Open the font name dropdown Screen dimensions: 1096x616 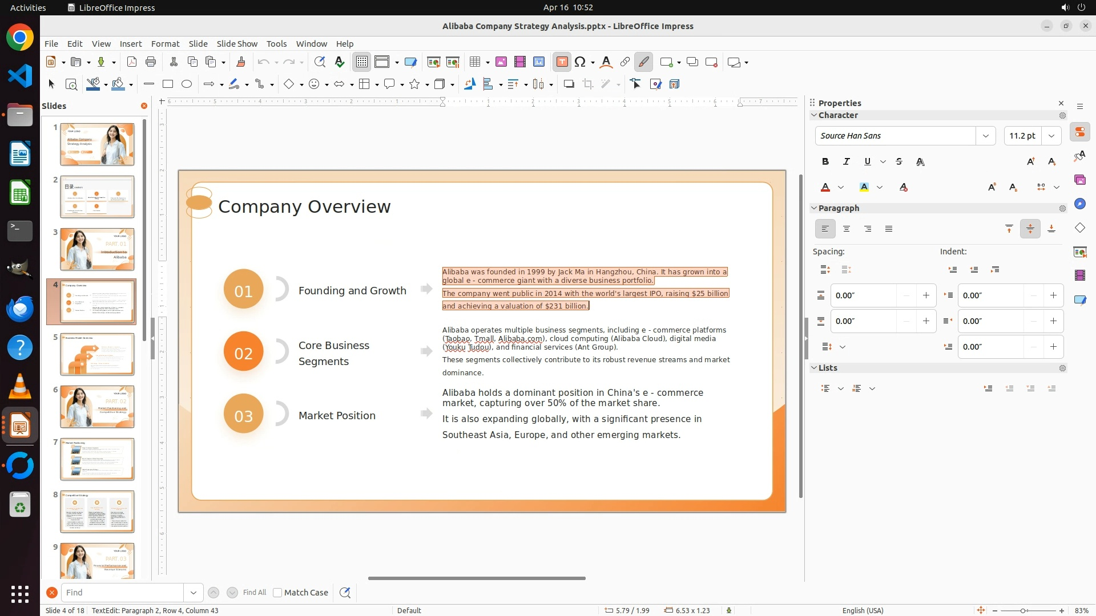(985, 136)
